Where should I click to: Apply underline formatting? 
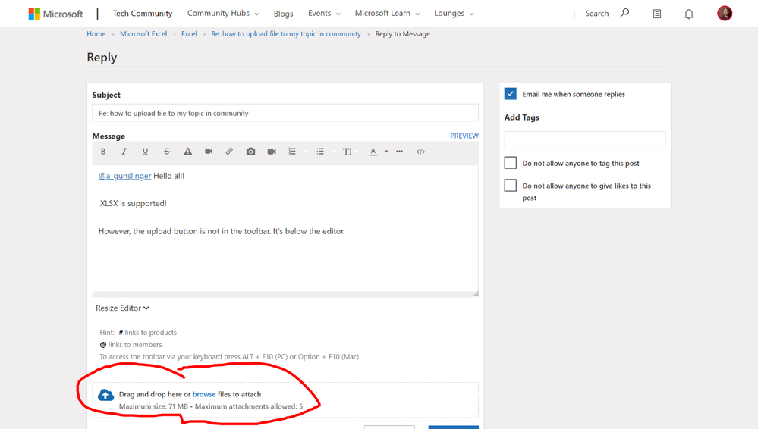(145, 152)
